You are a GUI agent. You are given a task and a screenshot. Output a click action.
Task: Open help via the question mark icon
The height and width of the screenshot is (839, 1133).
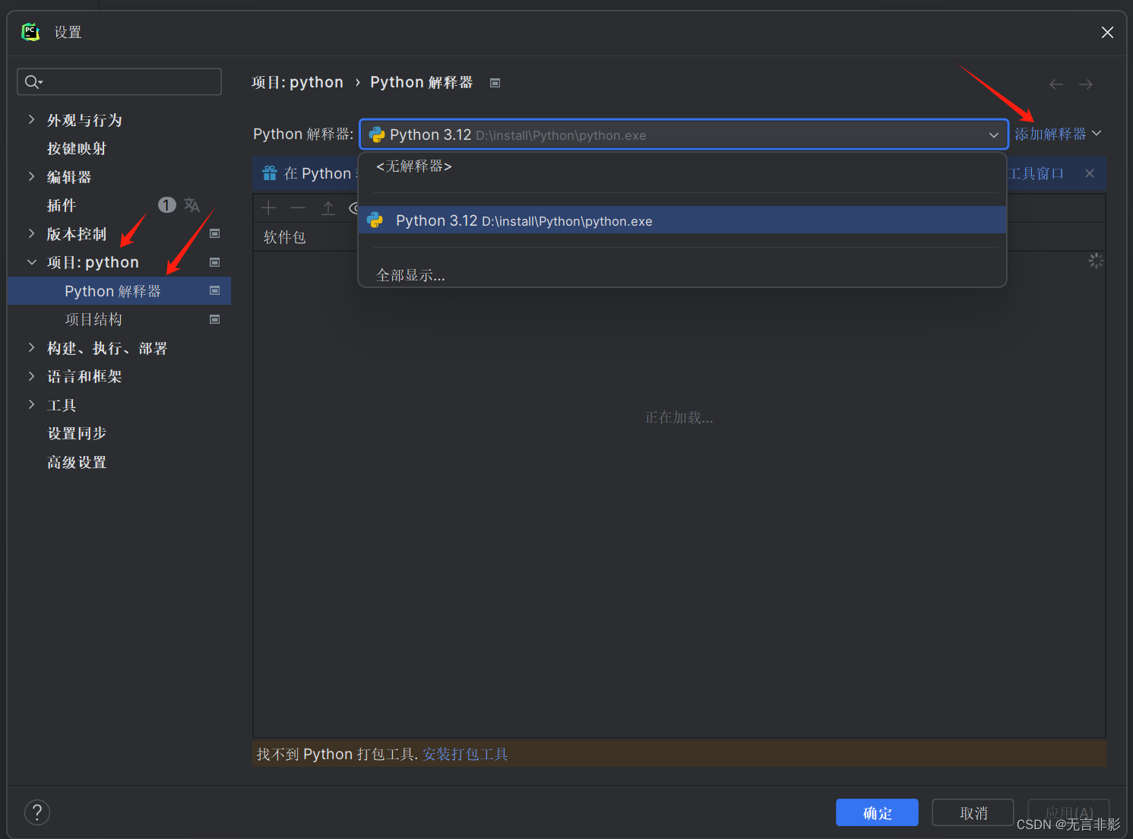pos(37,812)
